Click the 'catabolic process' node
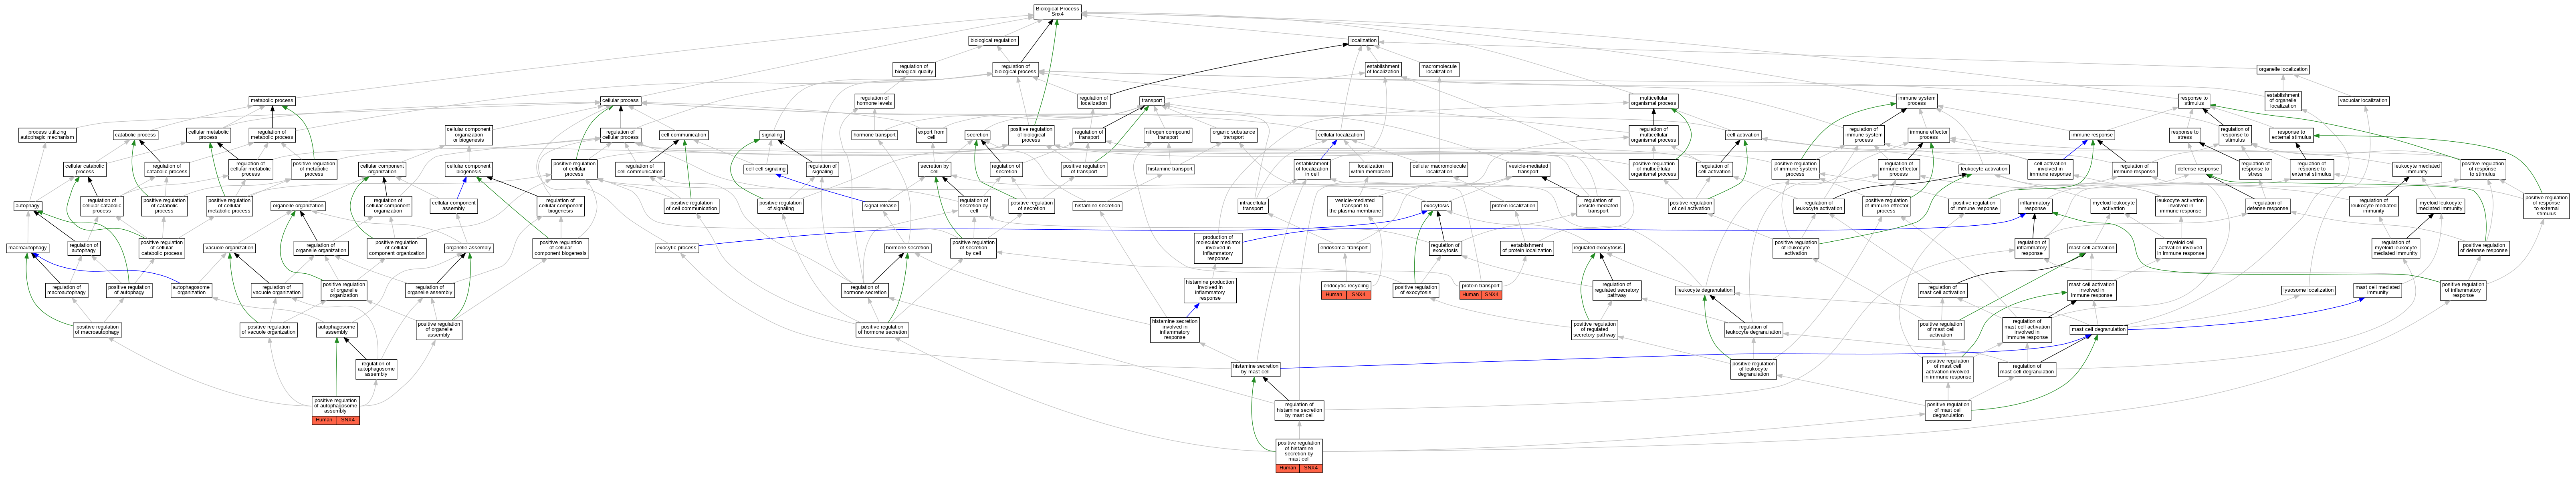 [x=135, y=135]
